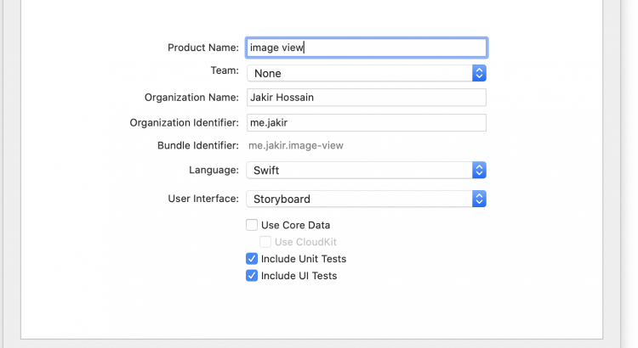The height and width of the screenshot is (348, 638).
Task: Click the blue arrows on User Interface popup
Action: (x=479, y=199)
